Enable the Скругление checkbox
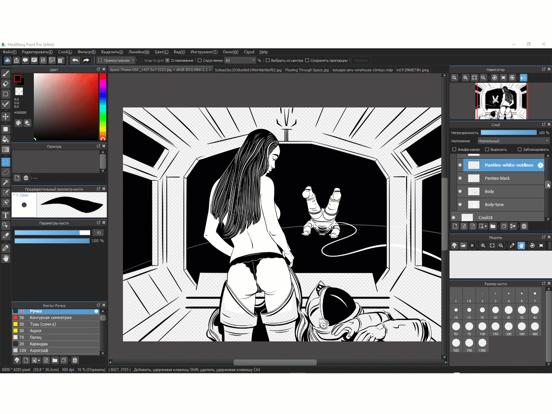This screenshot has height=414, width=552. 199,60
